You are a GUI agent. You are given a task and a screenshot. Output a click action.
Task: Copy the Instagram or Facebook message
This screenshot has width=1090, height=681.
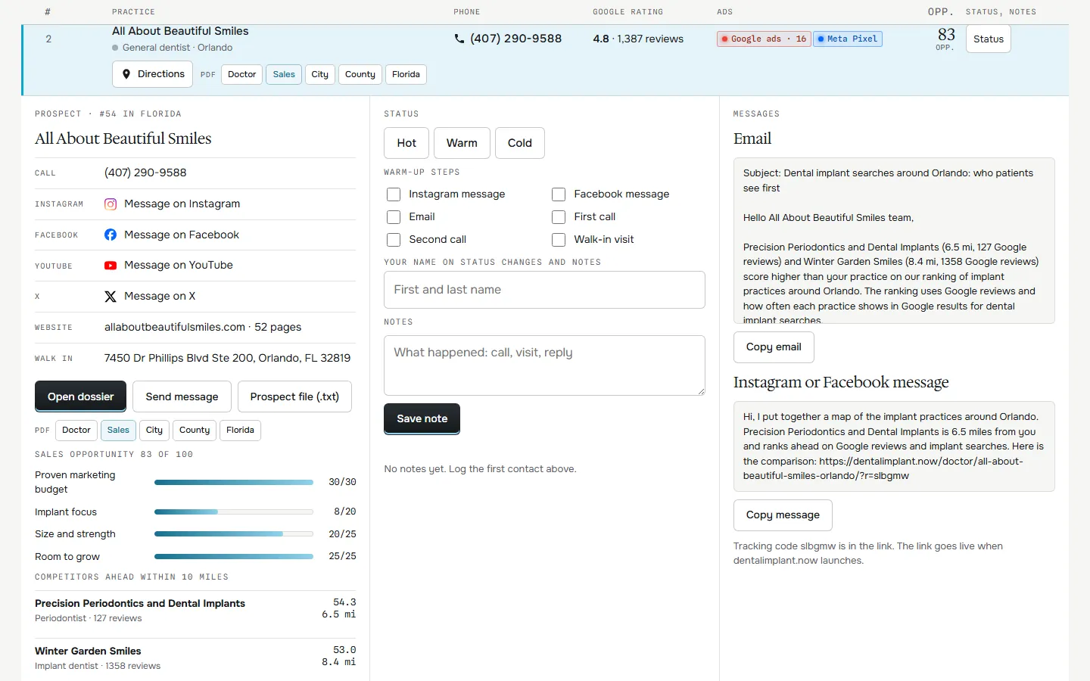pyautogui.click(x=783, y=515)
